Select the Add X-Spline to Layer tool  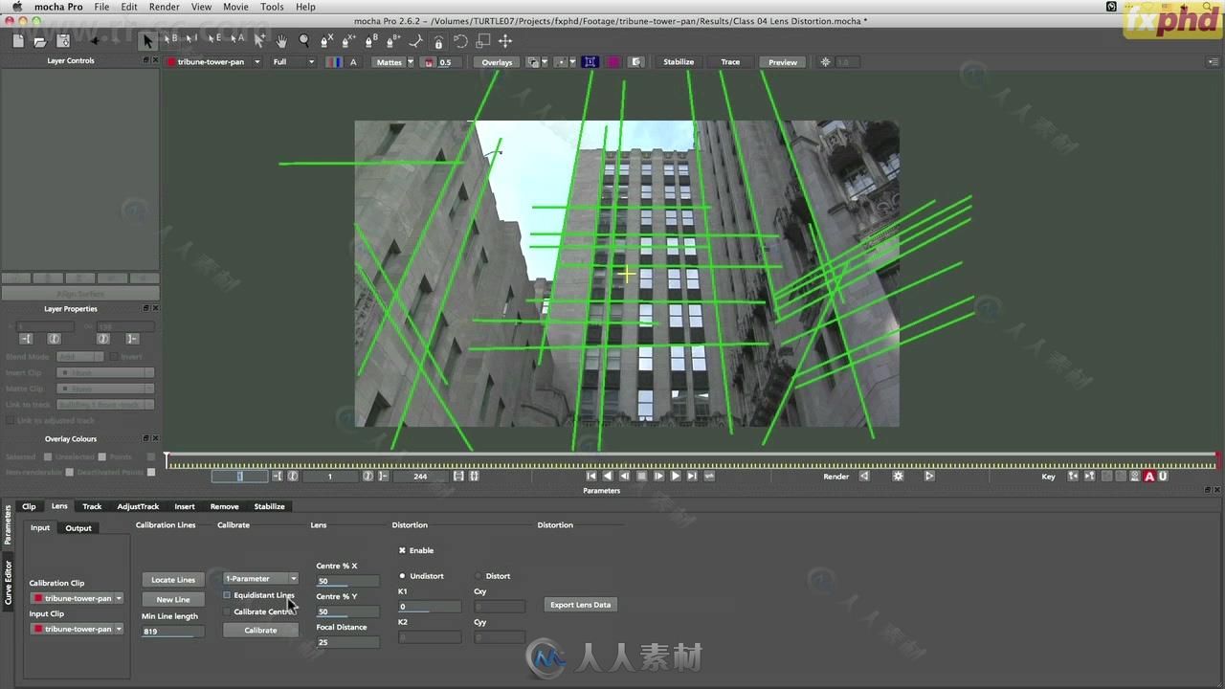tap(348, 40)
